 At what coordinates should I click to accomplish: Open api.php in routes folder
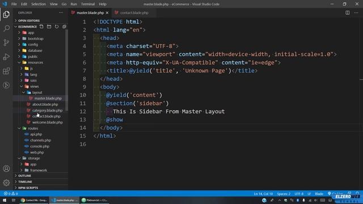(x=36, y=134)
